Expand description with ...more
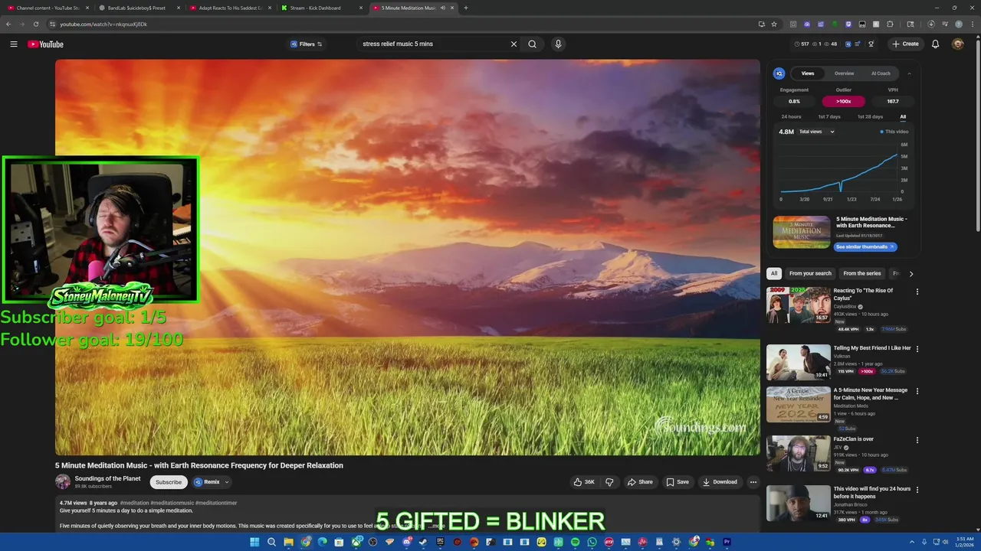This screenshot has width=981, height=551. coord(436,526)
